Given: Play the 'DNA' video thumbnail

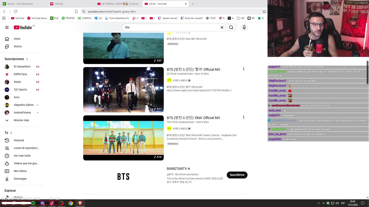Looking at the screenshot, I should pos(123,138).
